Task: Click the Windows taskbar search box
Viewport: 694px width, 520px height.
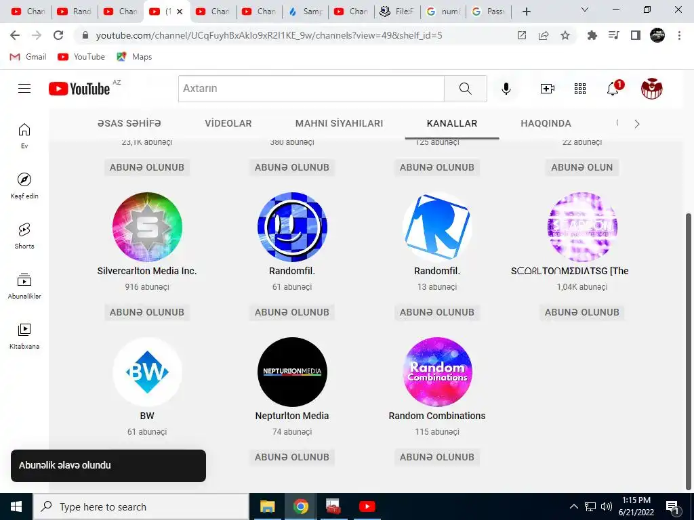Action: tap(141, 506)
